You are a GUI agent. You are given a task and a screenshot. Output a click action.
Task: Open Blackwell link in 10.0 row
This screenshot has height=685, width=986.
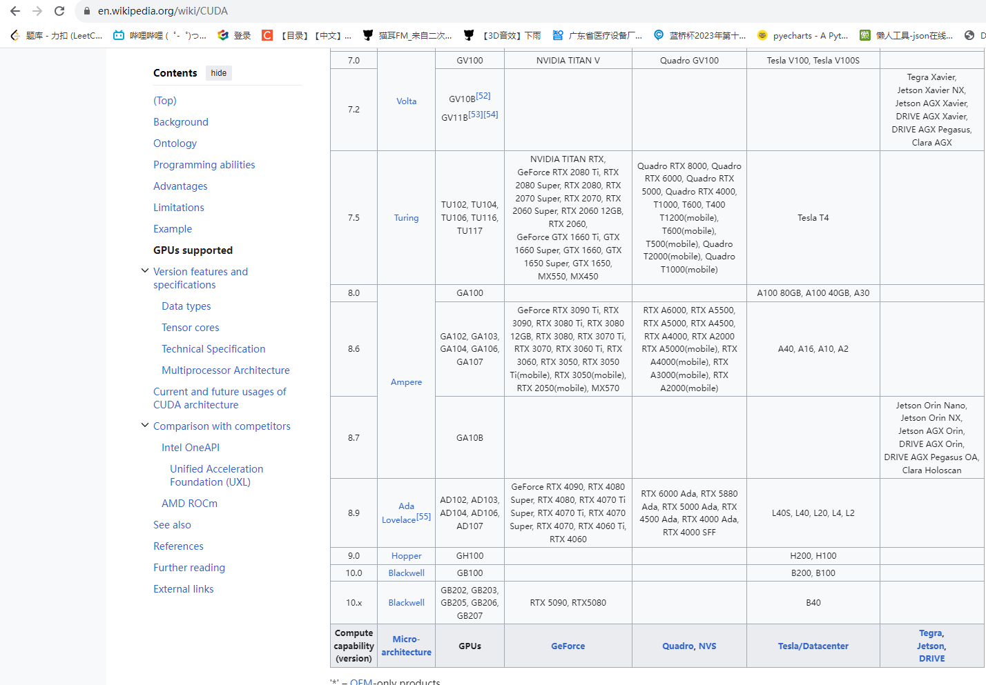point(406,573)
